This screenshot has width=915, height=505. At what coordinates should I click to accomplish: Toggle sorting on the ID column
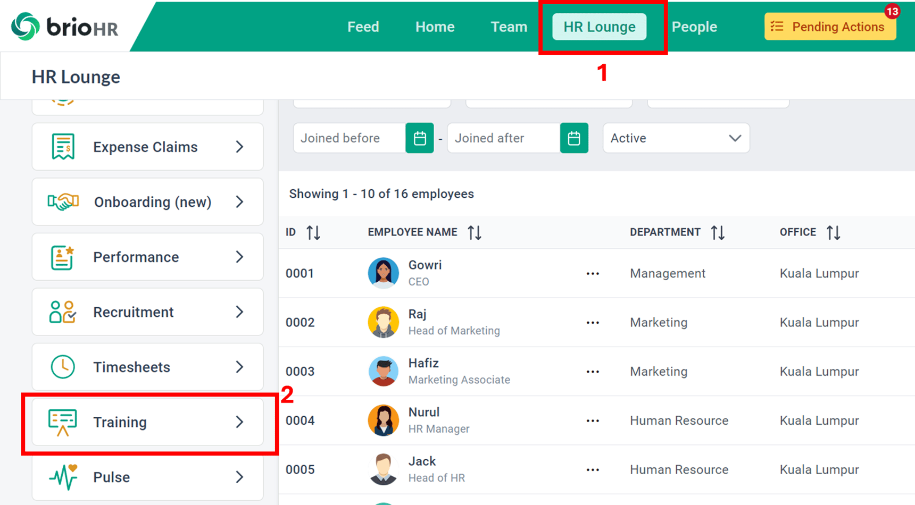(313, 232)
